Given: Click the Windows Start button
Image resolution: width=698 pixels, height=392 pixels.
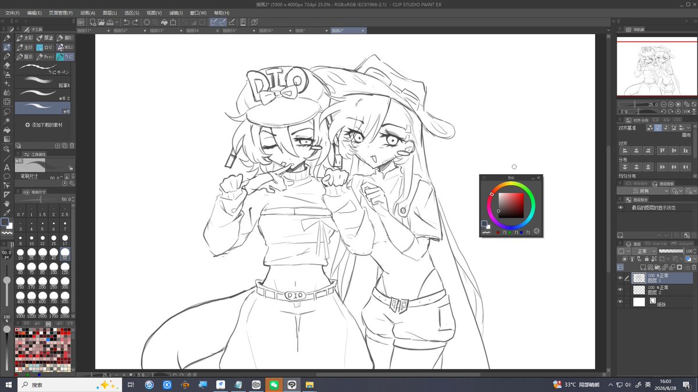Looking at the screenshot, I should (x=8, y=384).
